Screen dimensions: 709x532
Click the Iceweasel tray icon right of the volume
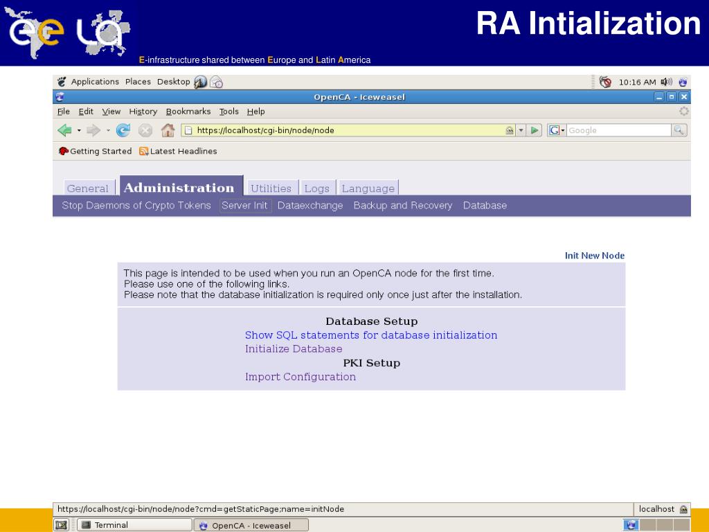pyautogui.click(x=683, y=82)
